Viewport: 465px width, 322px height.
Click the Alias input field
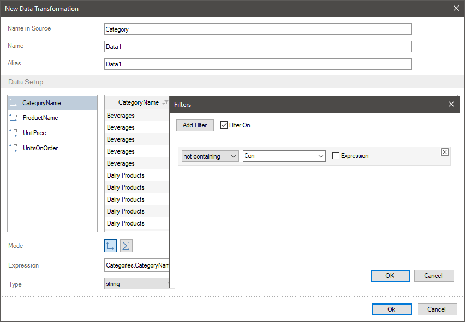coord(258,64)
